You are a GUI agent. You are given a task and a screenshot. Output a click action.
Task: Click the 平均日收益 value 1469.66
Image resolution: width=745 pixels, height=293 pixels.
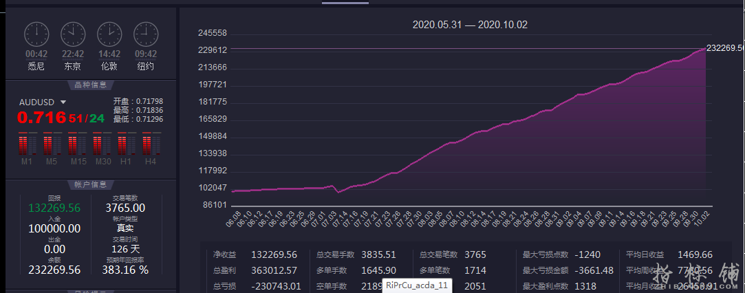click(x=695, y=255)
